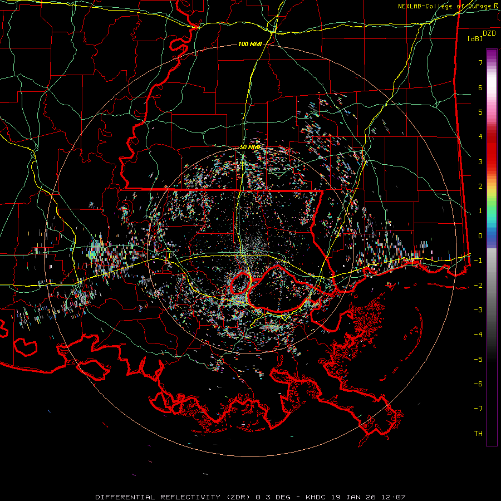Click the 100 NMI range ring label
501x501 pixels.
click(250, 44)
